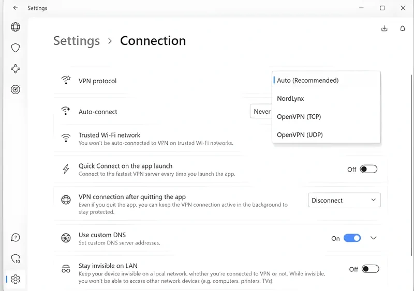Click the Auto-connect label

click(x=98, y=112)
